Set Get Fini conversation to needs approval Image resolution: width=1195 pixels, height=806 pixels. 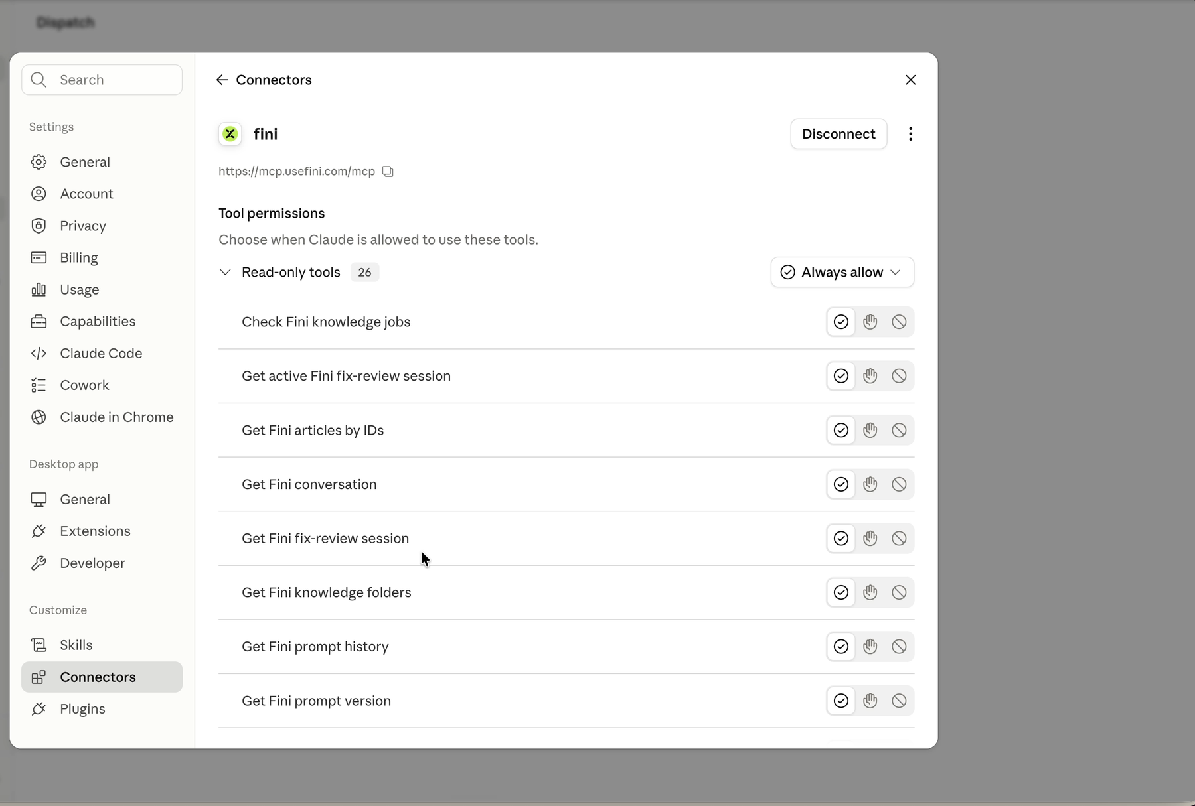(x=870, y=484)
